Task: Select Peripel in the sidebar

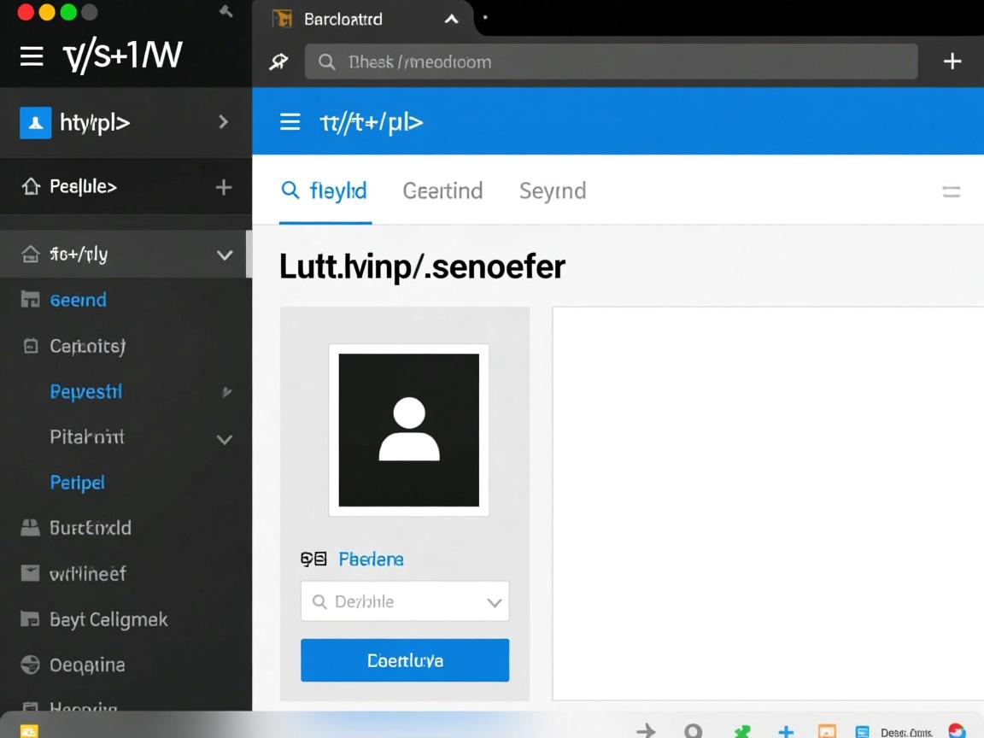Action: [77, 483]
